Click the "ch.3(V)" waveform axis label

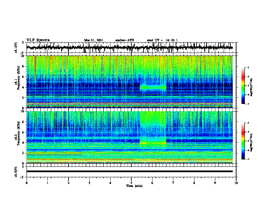(x=16, y=172)
